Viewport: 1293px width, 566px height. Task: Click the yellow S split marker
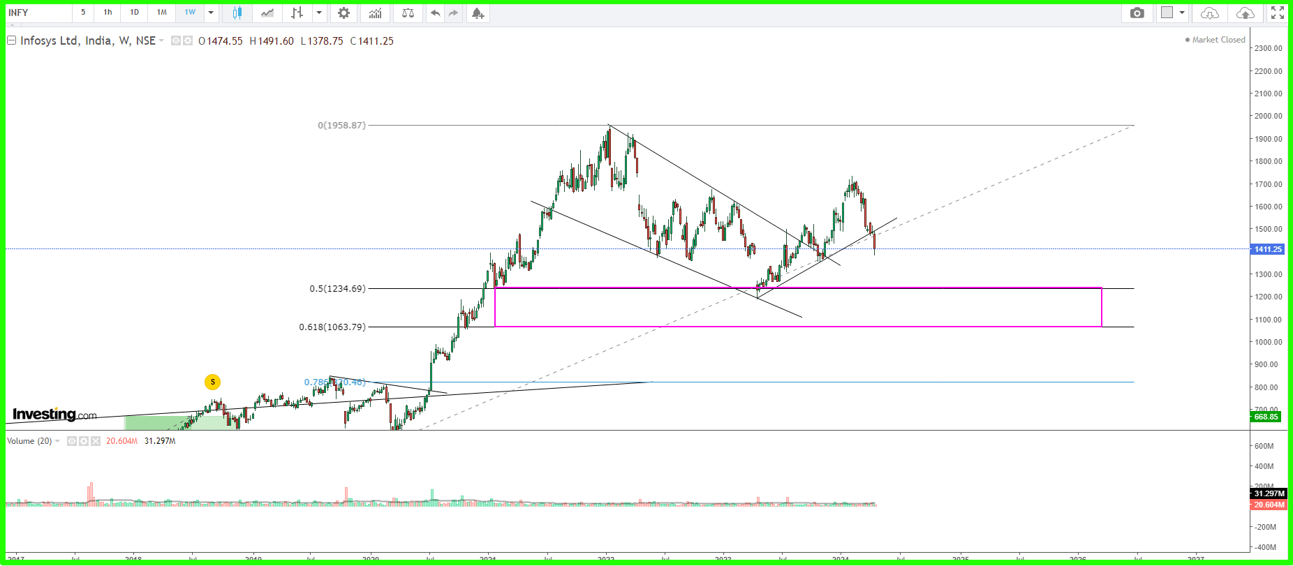[212, 382]
